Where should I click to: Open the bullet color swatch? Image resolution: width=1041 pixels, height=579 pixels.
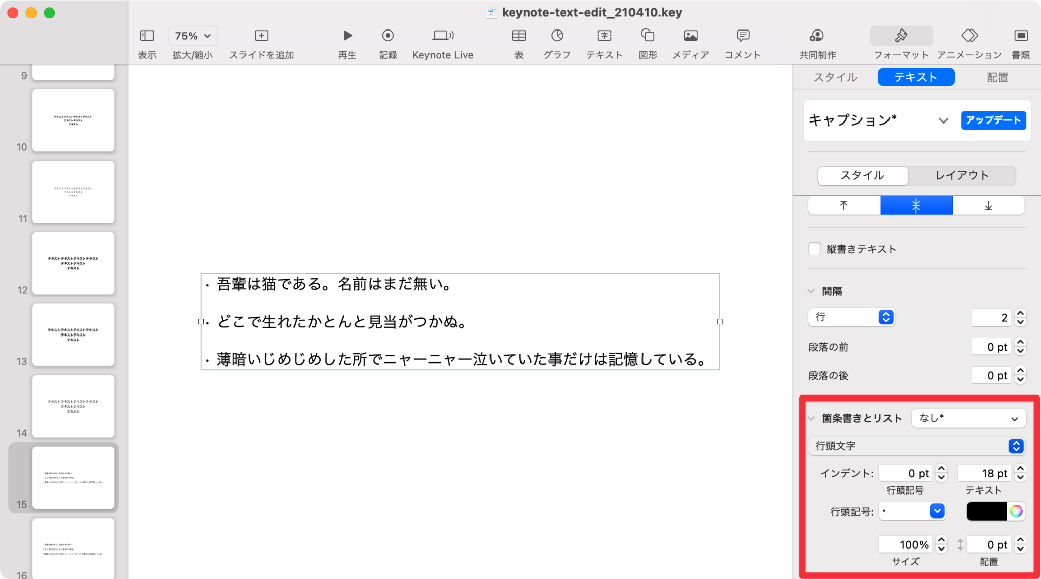coord(1016,511)
